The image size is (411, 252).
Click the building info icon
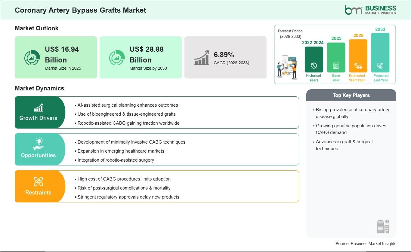coord(383,226)
